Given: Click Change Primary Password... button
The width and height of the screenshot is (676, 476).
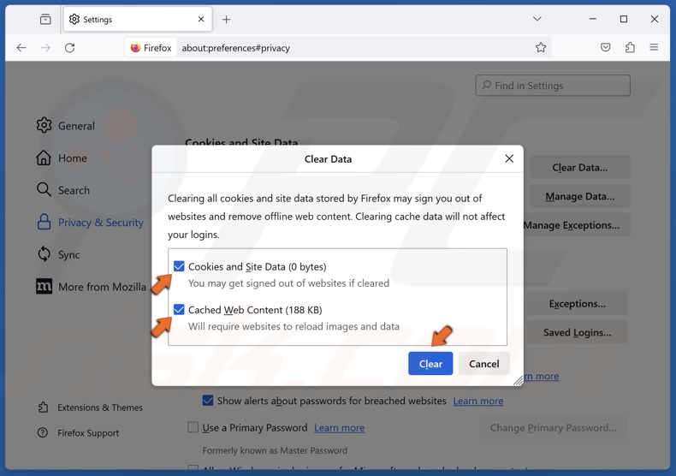Looking at the screenshot, I should tap(553, 428).
